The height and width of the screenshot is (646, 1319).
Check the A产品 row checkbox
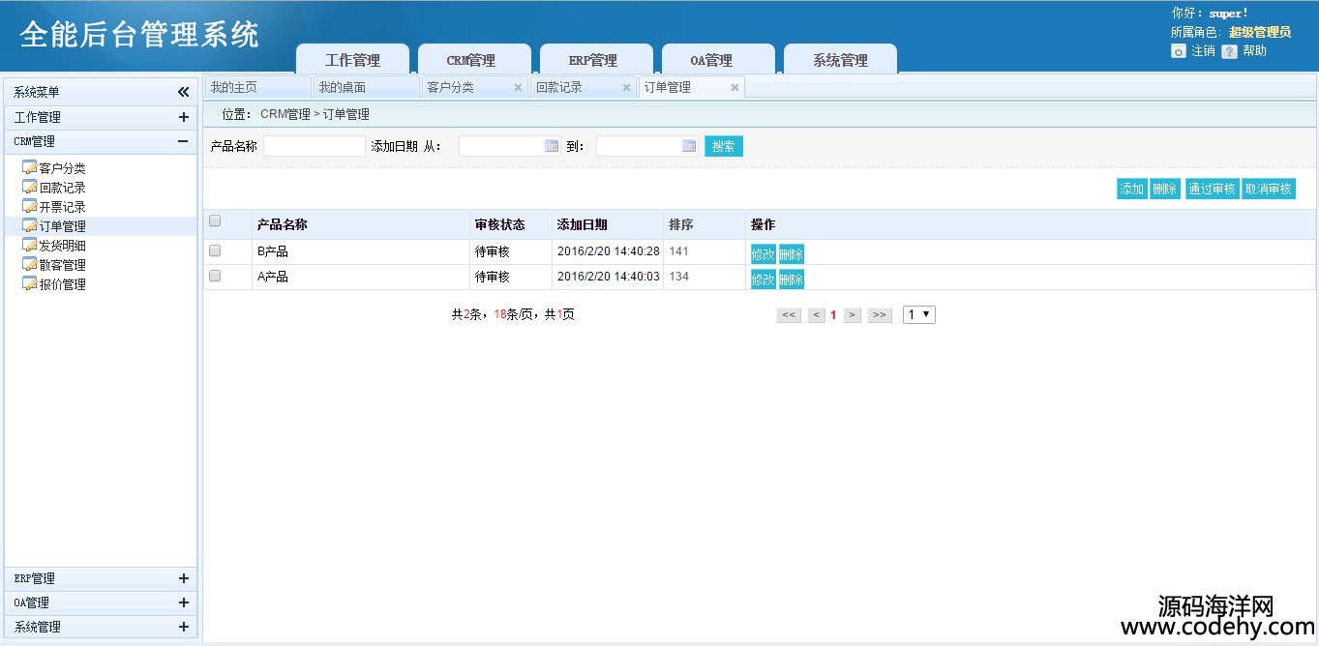(x=215, y=276)
